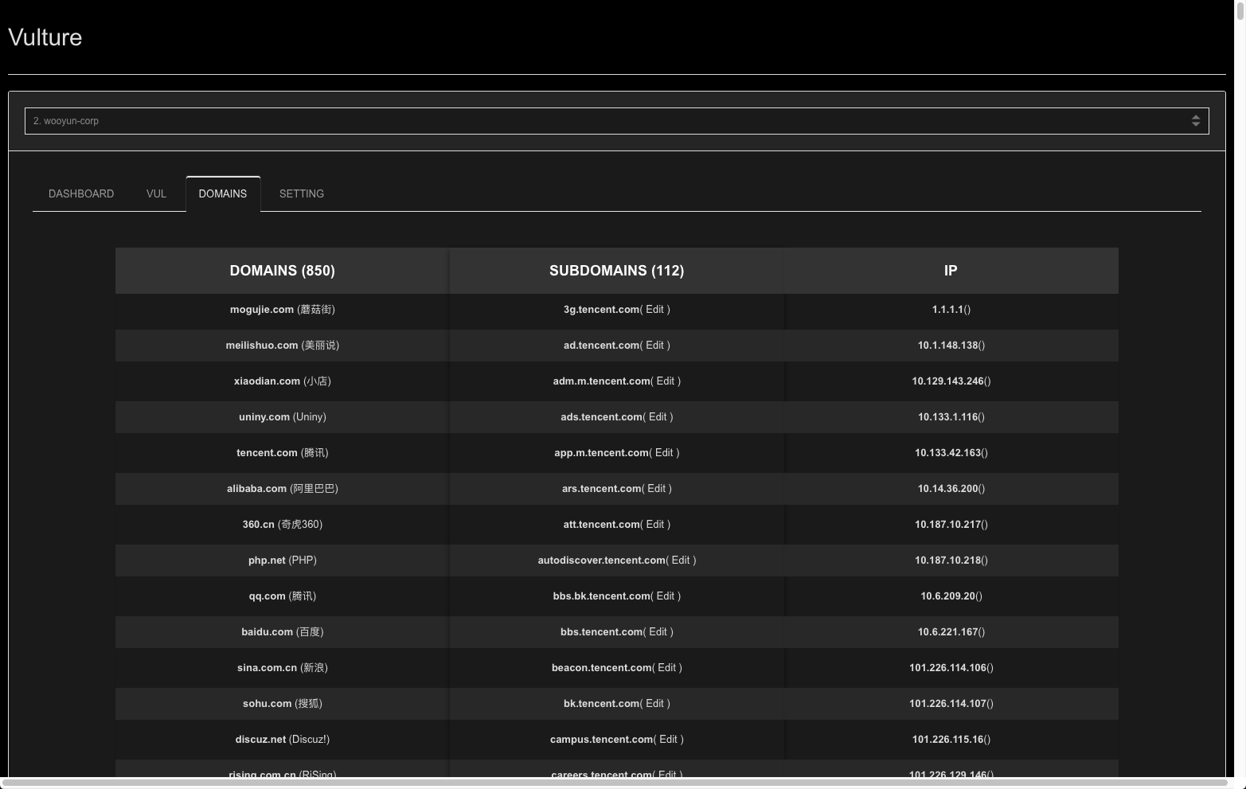Viewport: 1246px width, 789px height.
Task: Edit the ad.tencent.com subdomain
Action: click(x=654, y=346)
